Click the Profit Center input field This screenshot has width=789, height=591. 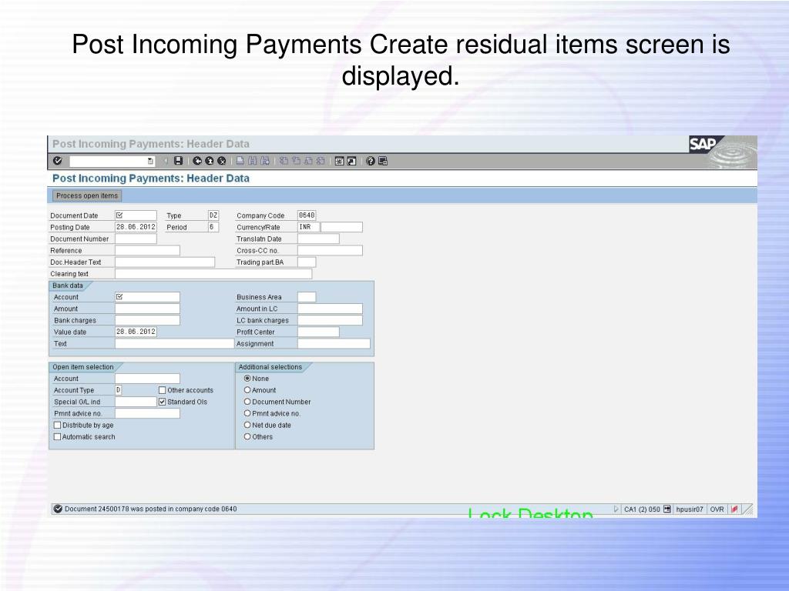(x=318, y=332)
